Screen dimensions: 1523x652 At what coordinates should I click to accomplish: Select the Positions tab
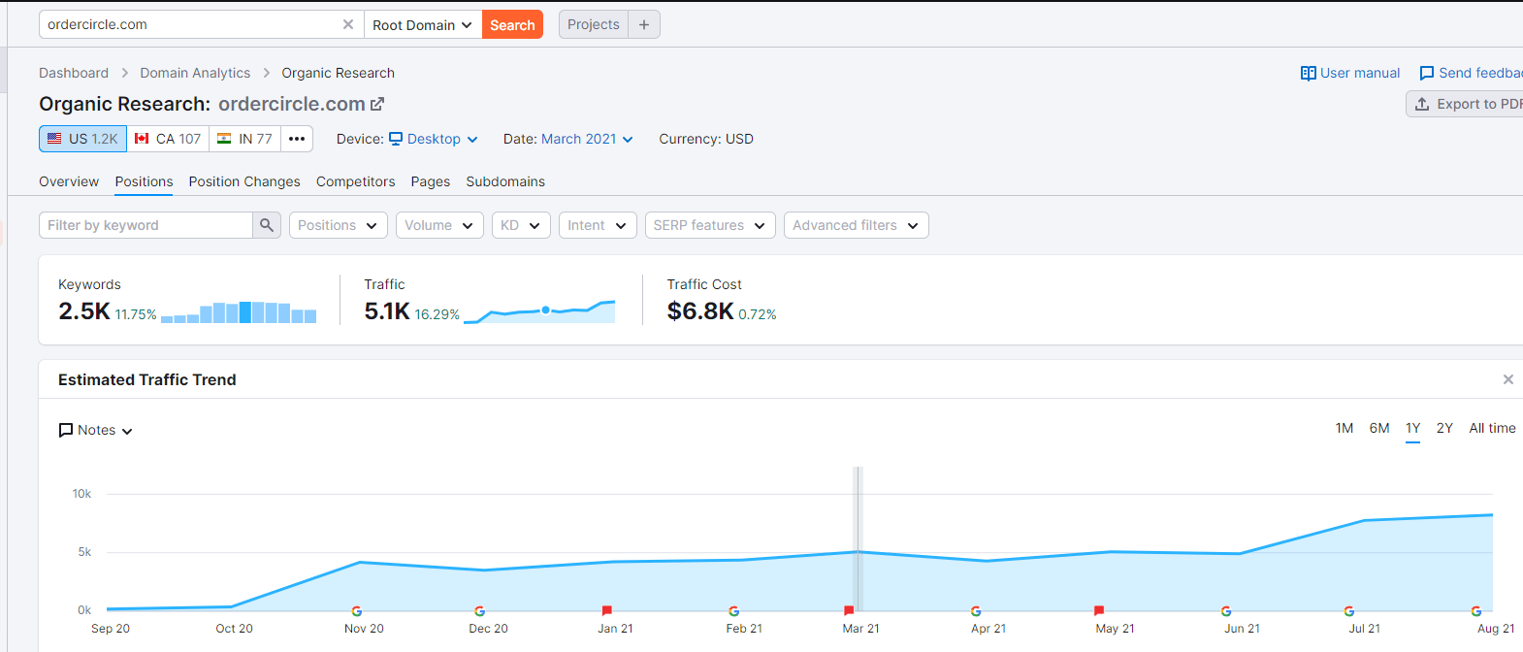pyautogui.click(x=144, y=181)
